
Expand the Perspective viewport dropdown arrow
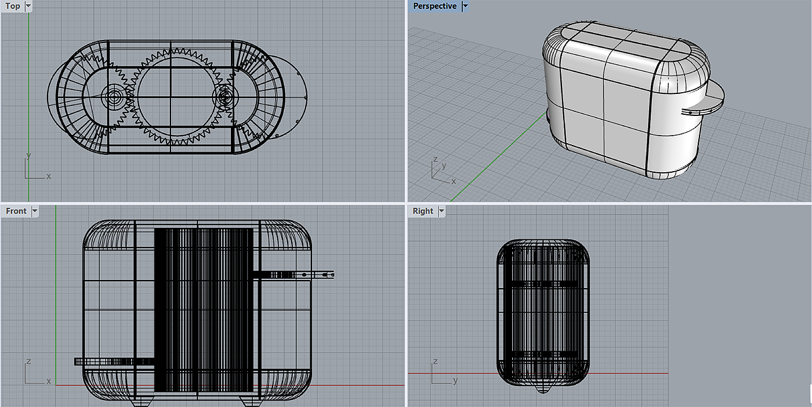(x=465, y=6)
